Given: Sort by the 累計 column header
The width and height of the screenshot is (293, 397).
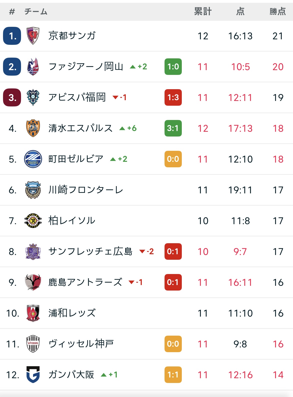Looking at the screenshot, I should click(x=203, y=12).
